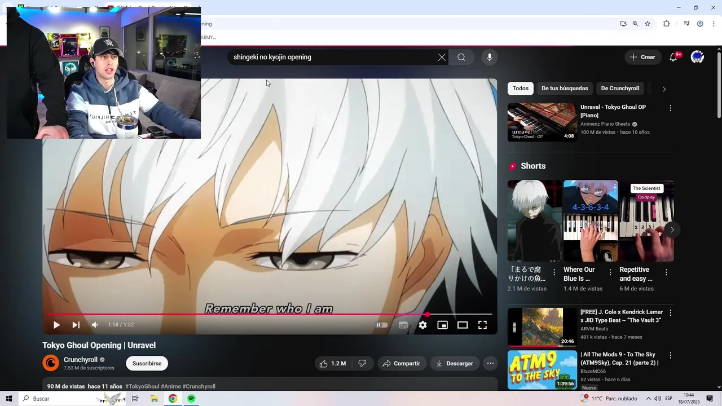Open options for Unravel Piano video
722x406 pixels.
(x=670, y=108)
